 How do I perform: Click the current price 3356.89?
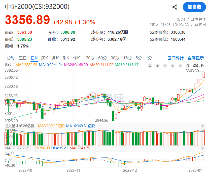pyautogui.click(x=27, y=20)
